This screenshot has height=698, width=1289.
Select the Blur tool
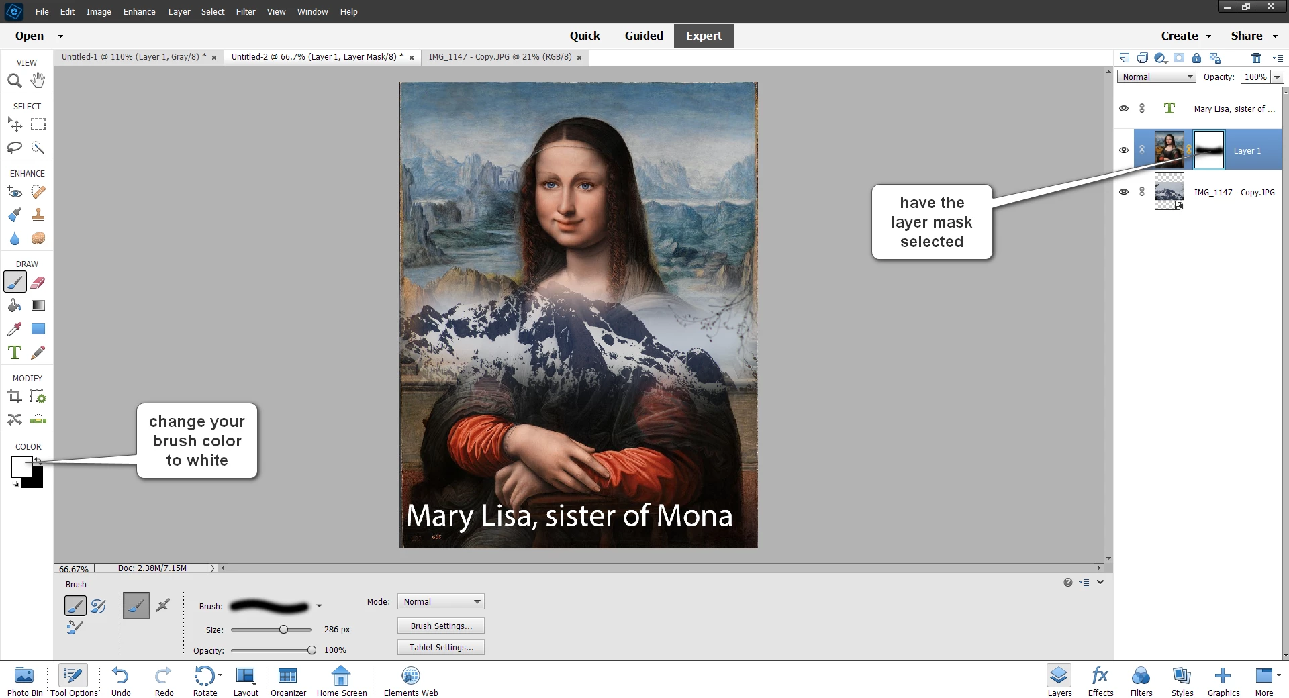pyautogui.click(x=15, y=238)
